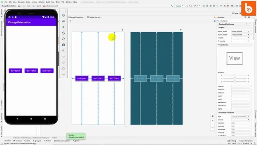Click the rotation x slider handle
Viewport: 257px width, 145px height.
tap(235, 75)
